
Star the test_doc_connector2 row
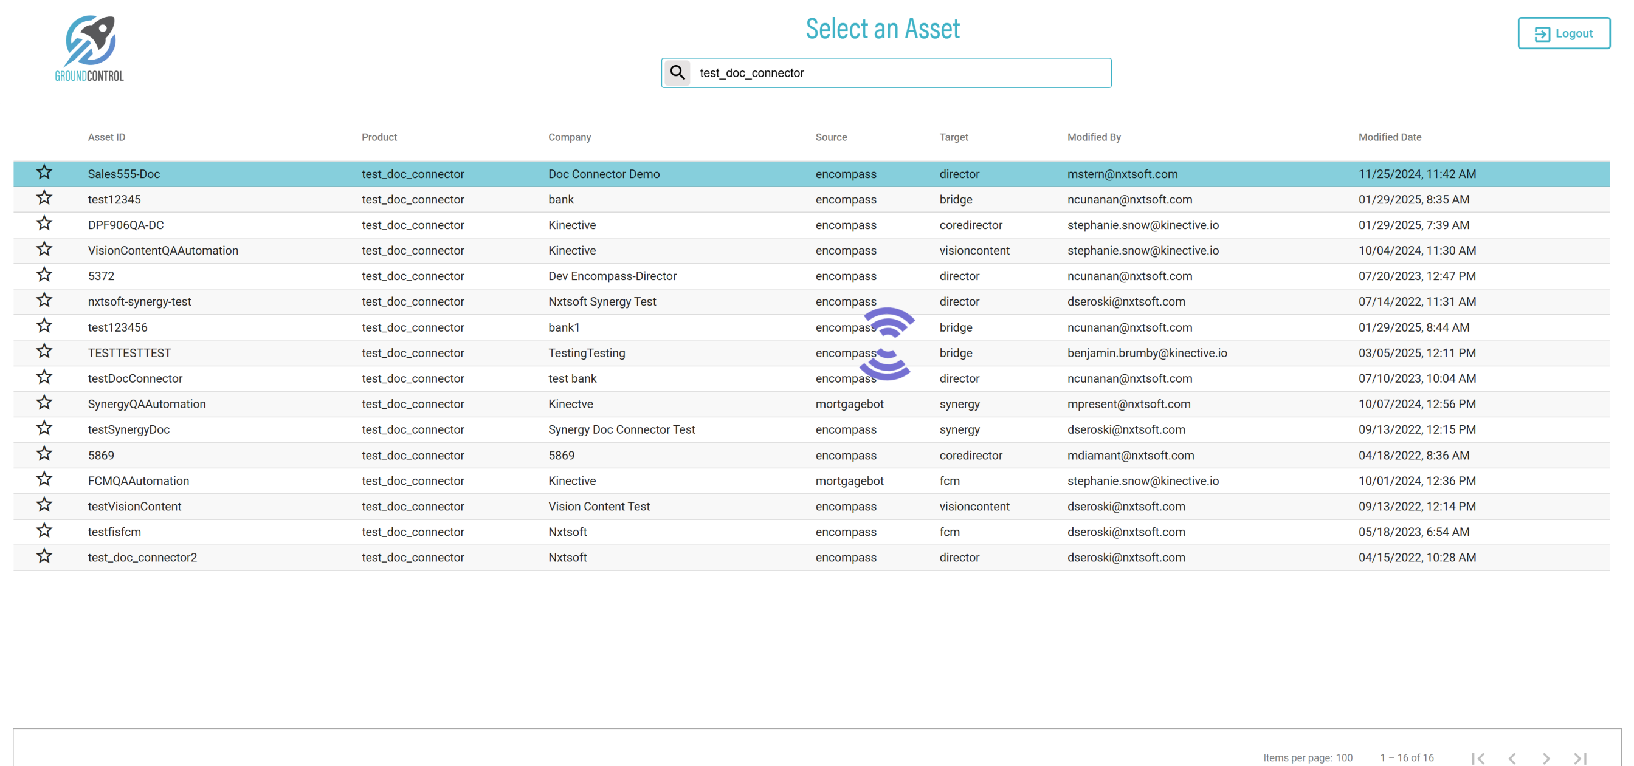pyautogui.click(x=44, y=556)
